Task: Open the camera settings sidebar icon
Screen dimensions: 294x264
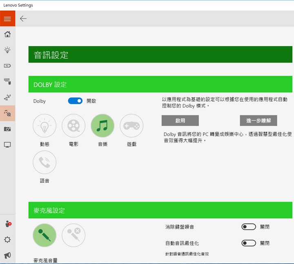Action: (7, 129)
